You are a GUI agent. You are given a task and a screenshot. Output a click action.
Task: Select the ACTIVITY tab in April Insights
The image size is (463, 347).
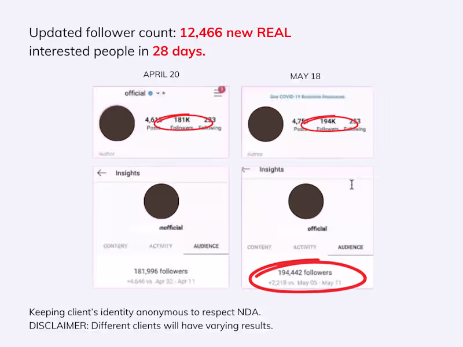(x=161, y=246)
